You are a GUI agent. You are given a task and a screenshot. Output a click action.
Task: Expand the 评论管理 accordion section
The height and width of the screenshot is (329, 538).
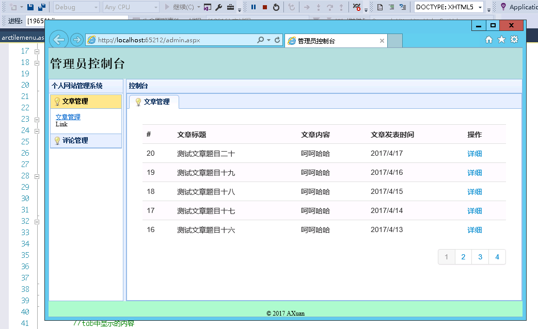tap(86, 140)
